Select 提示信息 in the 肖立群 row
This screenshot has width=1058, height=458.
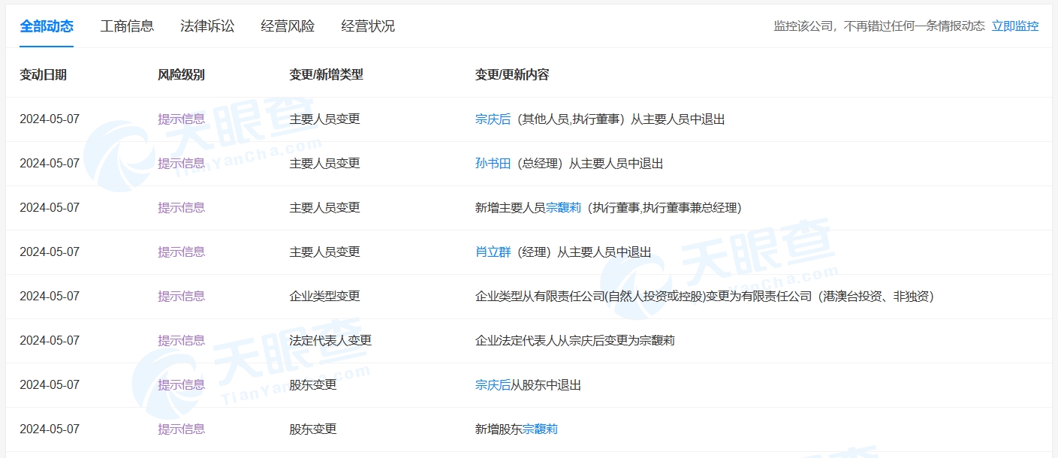(181, 252)
